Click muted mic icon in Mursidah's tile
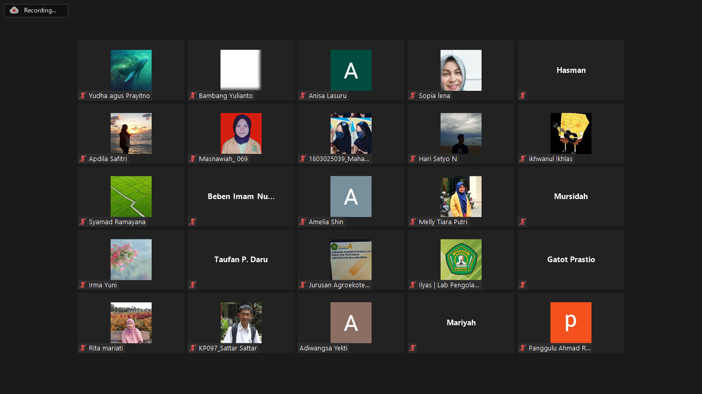Image resolution: width=702 pixels, height=394 pixels. pos(523,222)
